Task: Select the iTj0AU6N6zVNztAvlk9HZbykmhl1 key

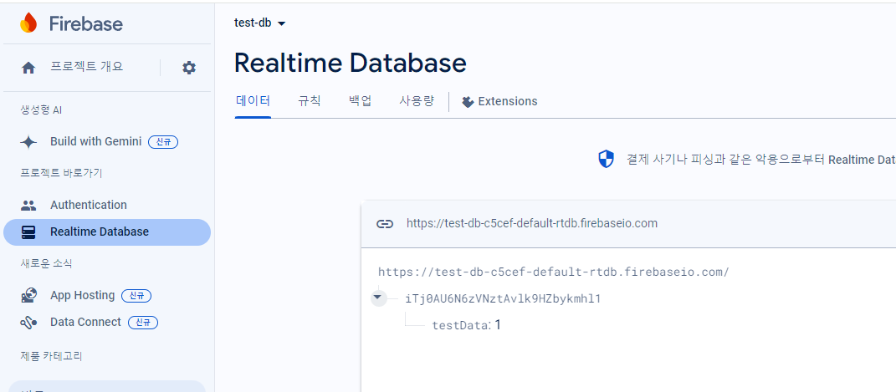Action: coord(503,298)
